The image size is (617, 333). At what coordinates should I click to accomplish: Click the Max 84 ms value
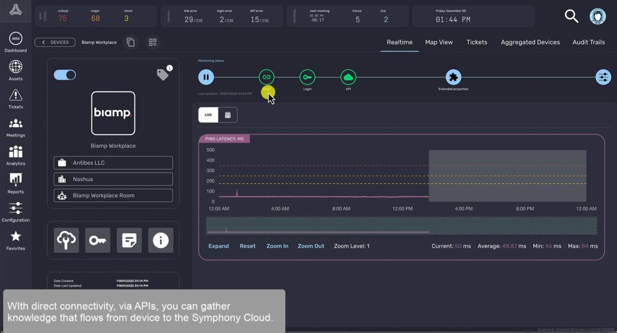coord(584,246)
